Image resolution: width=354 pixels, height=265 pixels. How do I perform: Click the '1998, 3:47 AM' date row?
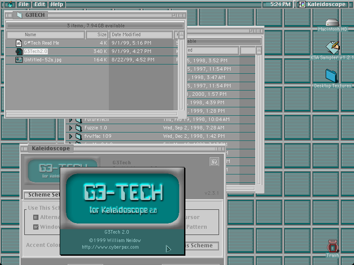pos(206,78)
